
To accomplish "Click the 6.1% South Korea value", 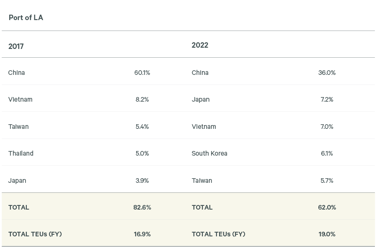I will pos(327,154).
